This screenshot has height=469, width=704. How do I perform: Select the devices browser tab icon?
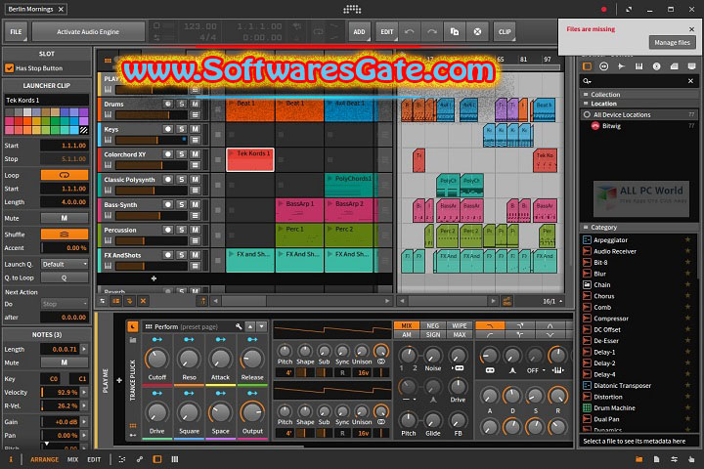coord(587,66)
